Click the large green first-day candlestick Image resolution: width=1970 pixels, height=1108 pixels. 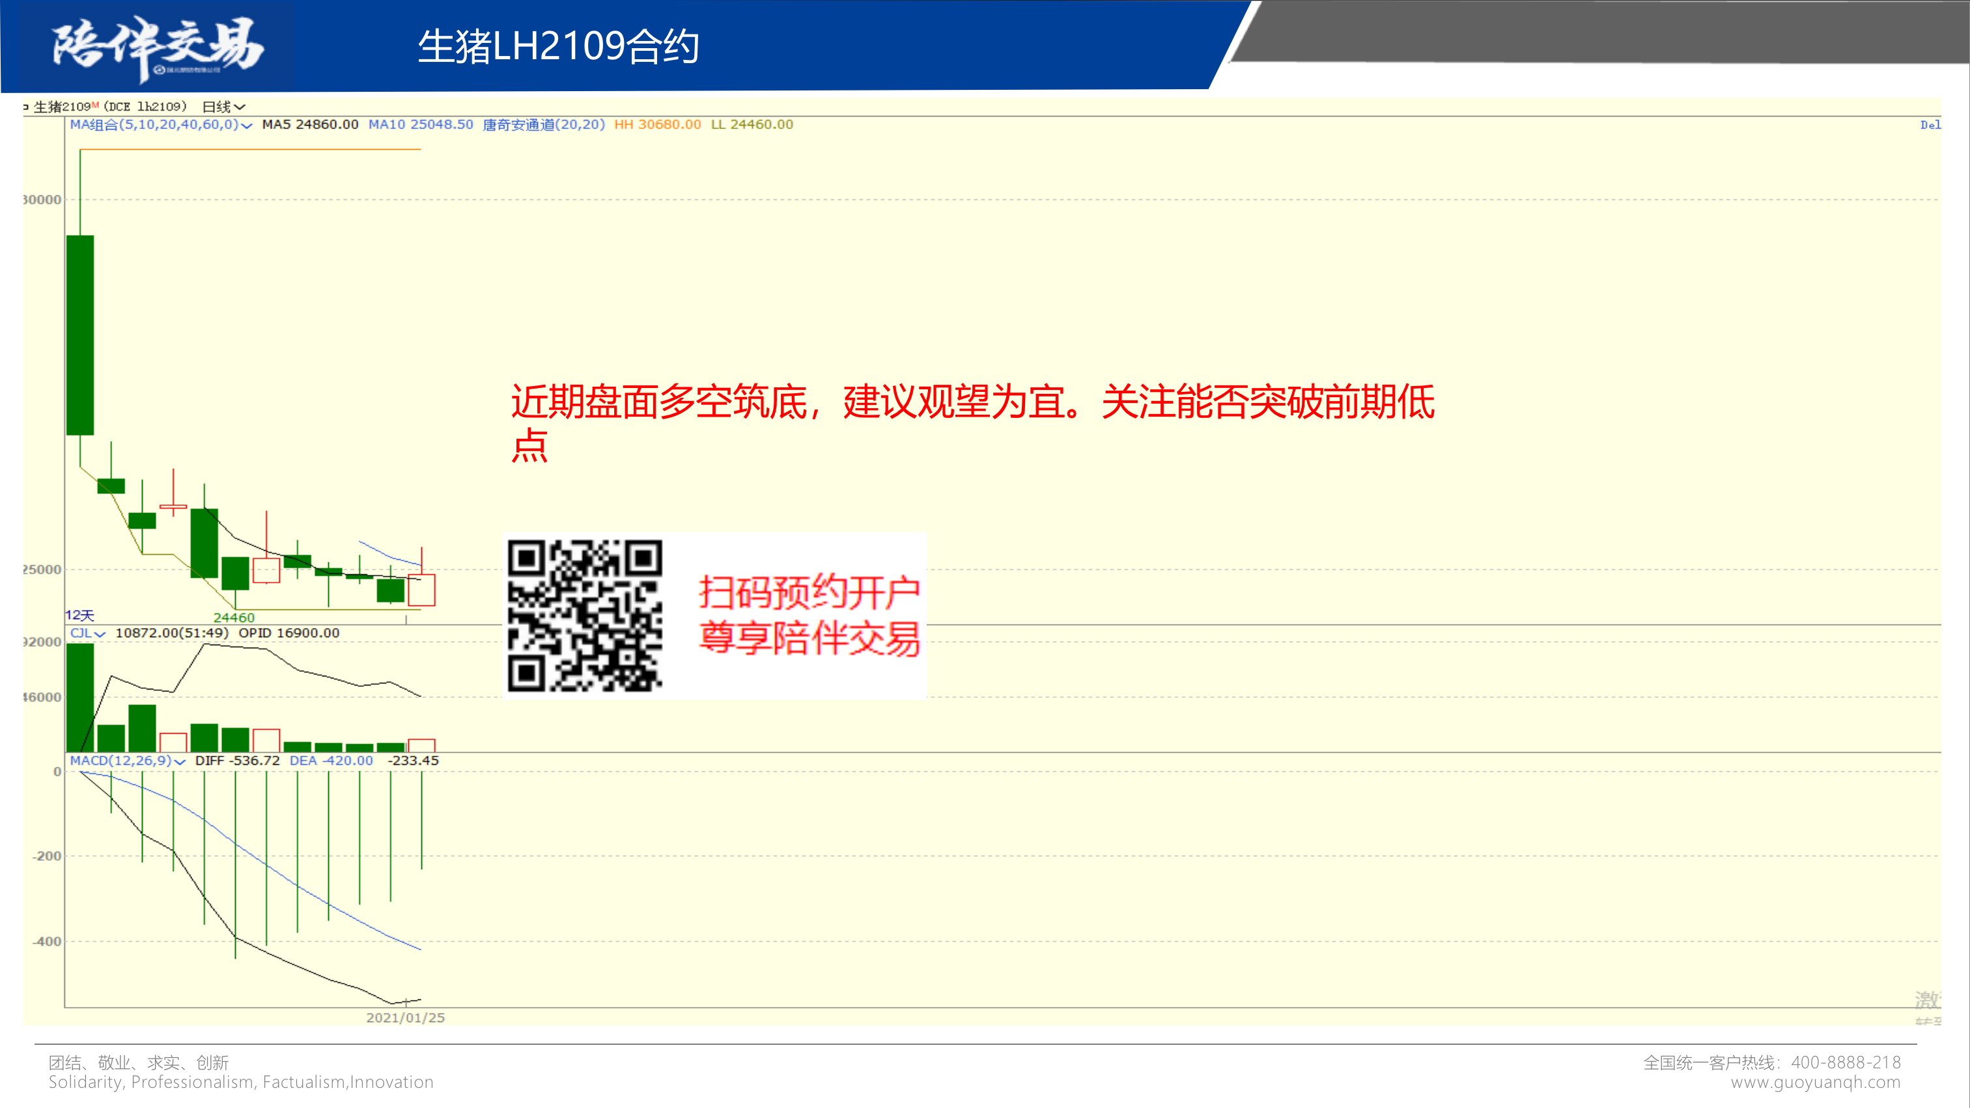[80, 335]
